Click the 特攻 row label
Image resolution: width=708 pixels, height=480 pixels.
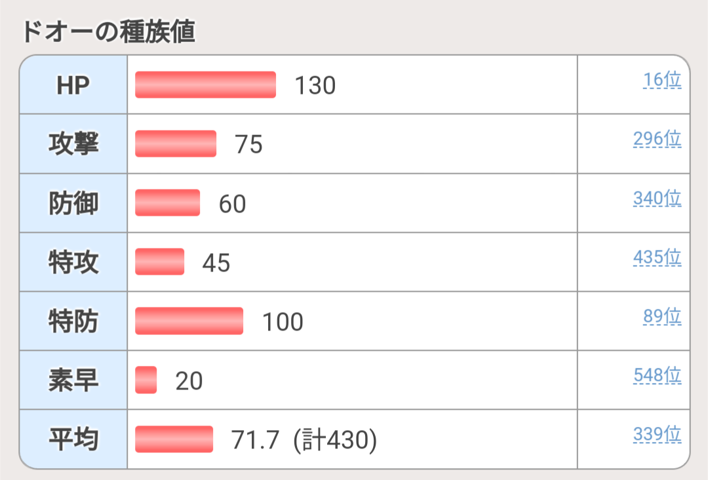coord(73,262)
